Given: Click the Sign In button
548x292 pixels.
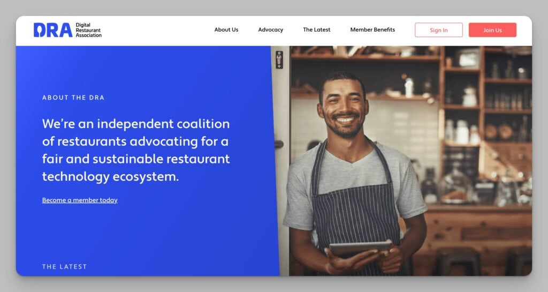Looking at the screenshot, I should pyautogui.click(x=439, y=30).
